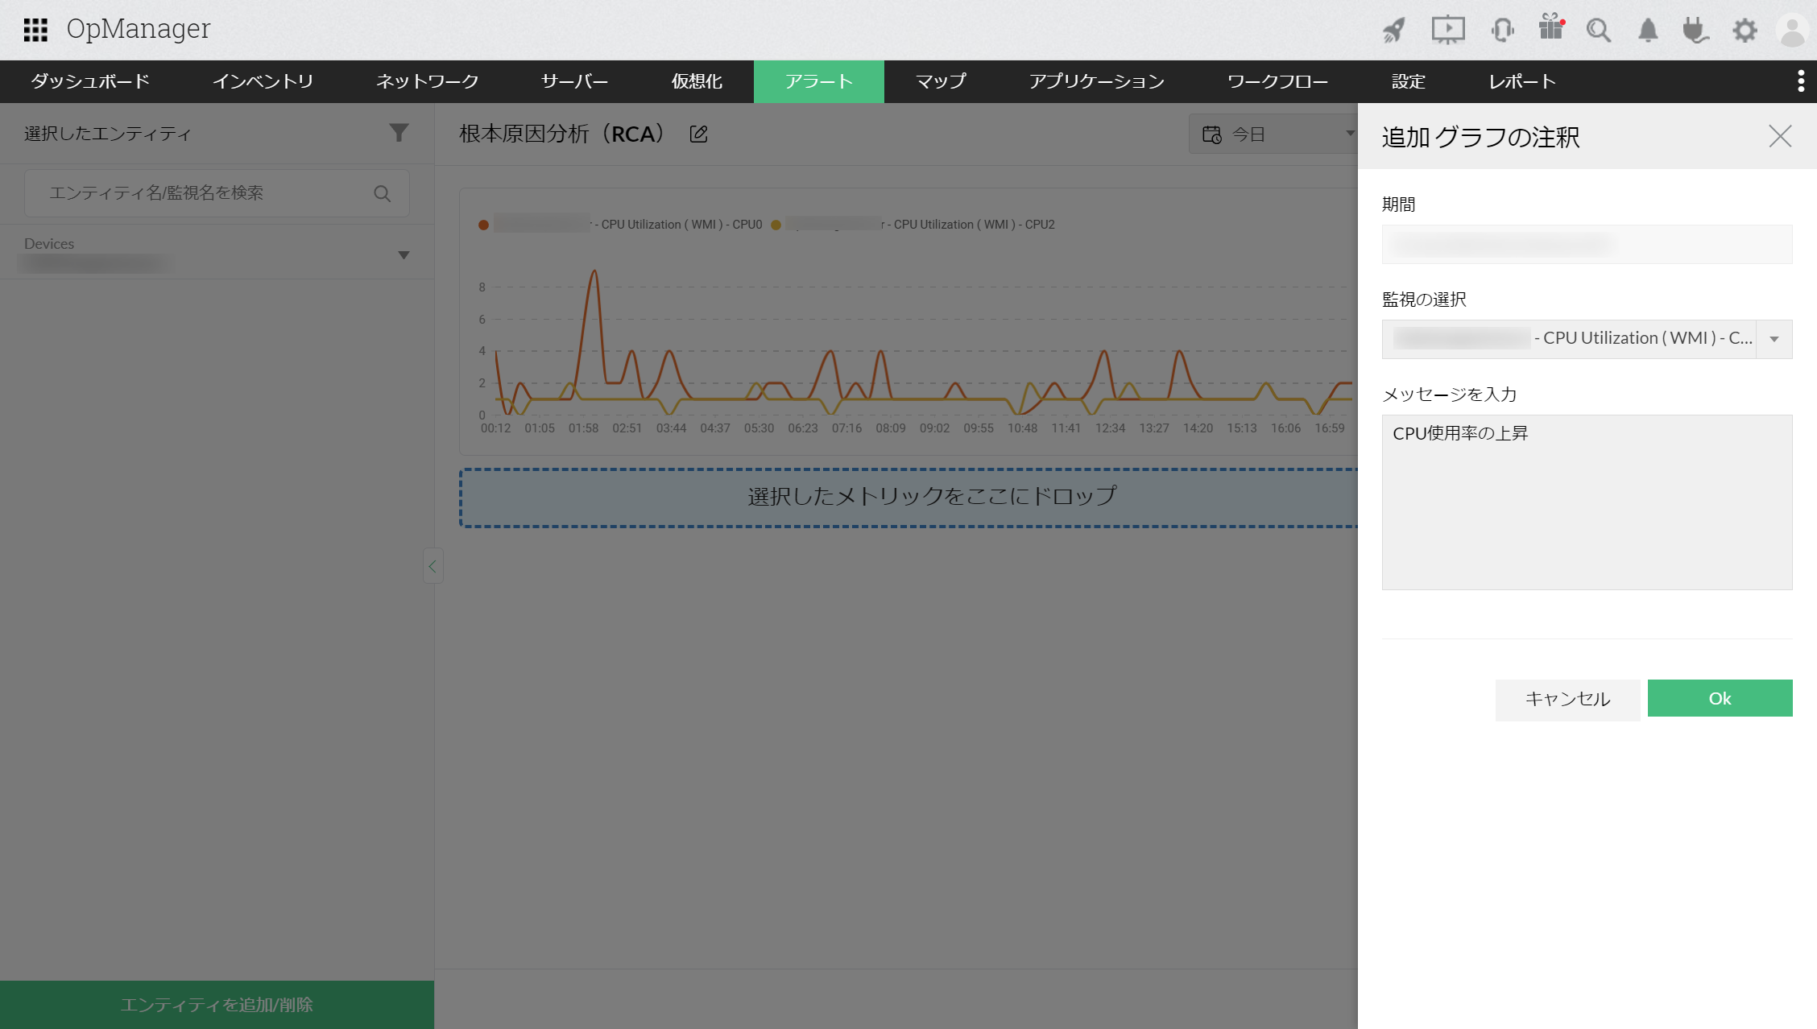Click the power plug icon
Viewport: 1817px width, 1029px height.
tap(1695, 31)
